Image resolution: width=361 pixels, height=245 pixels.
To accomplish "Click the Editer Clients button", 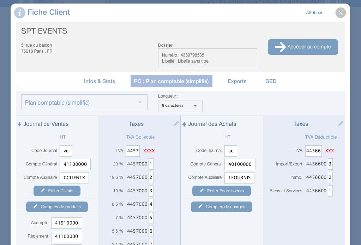I will 57,191.
